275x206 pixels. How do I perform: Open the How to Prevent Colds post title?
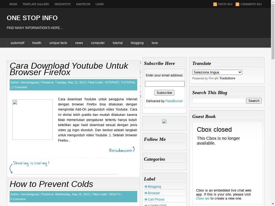51,184
